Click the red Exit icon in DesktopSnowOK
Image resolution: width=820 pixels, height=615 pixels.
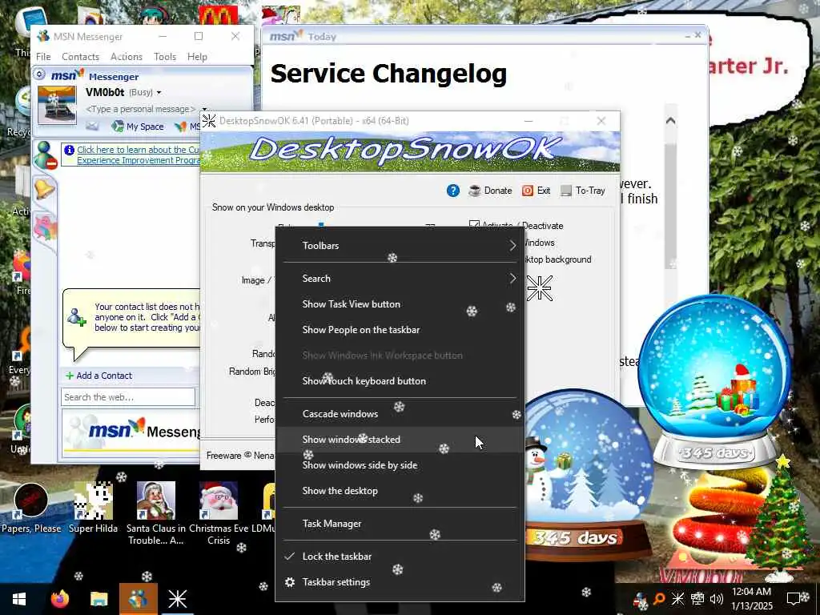click(x=527, y=191)
